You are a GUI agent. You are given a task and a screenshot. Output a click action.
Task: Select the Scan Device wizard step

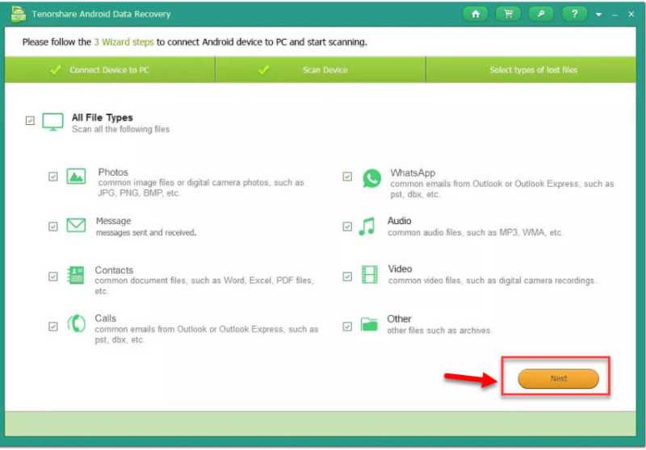tap(320, 70)
